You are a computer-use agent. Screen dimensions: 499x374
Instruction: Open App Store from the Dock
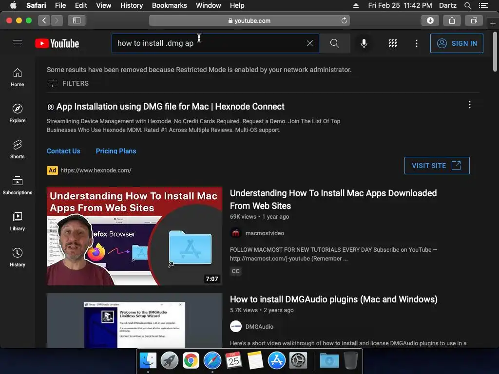[x=277, y=360]
